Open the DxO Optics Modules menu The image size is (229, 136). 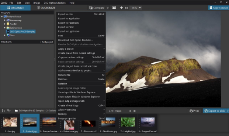(x=55, y=3)
